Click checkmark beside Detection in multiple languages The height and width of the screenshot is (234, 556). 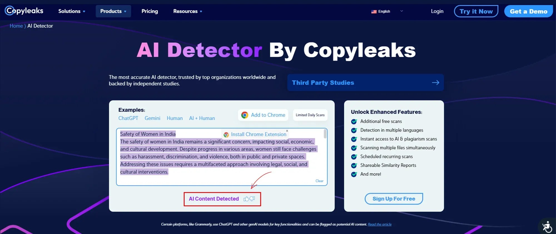coord(354,130)
